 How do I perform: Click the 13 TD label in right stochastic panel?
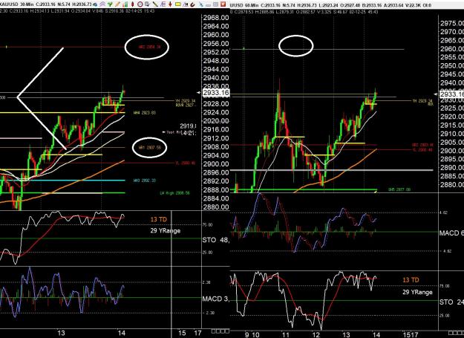(x=411, y=280)
